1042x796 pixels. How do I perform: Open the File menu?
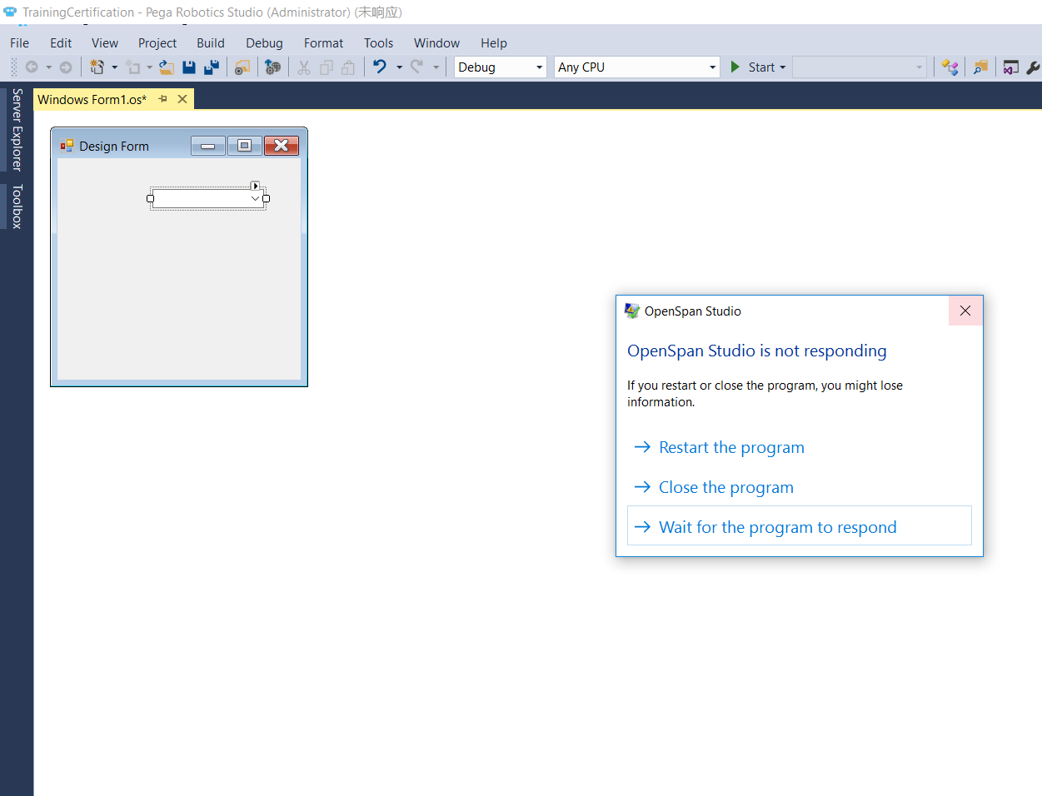pyautogui.click(x=19, y=43)
